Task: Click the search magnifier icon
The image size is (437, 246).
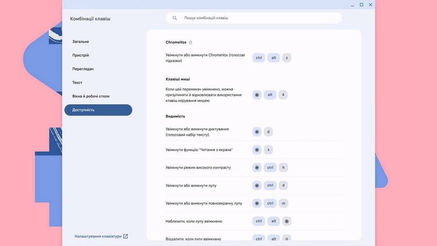Action: pyautogui.click(x=175, y=18)
